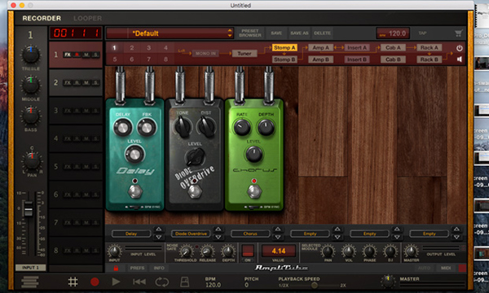
Task: Arm track 1 with its R button
Action: click(x=77, y=55)
